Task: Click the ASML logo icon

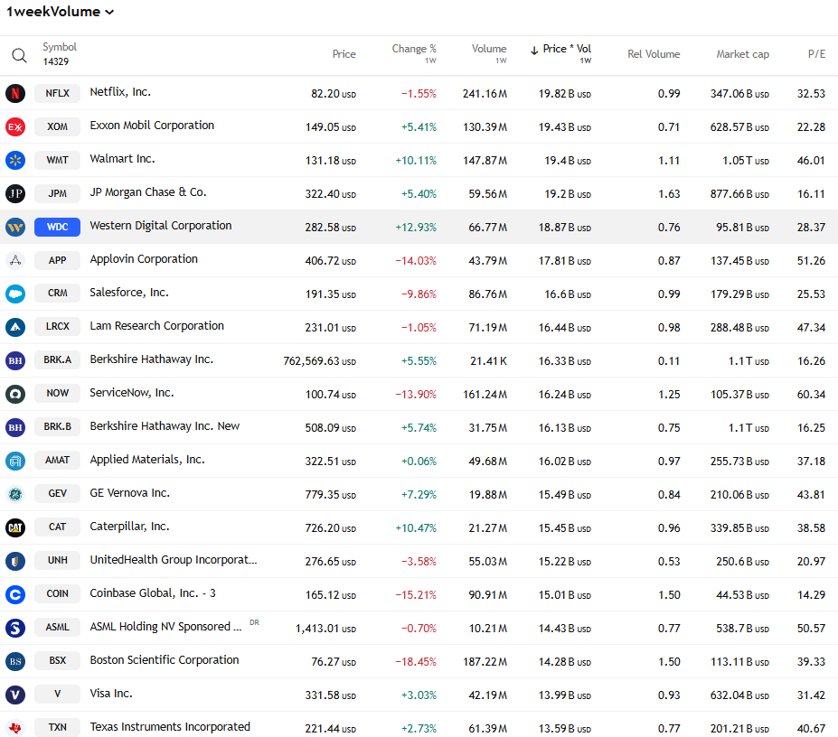Action: point(15,628)
